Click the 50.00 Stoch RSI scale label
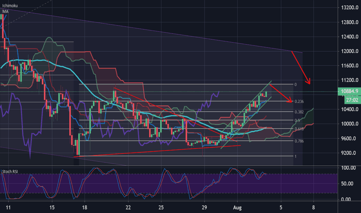Viewport: 361px width, 213px height. point(347,184)
